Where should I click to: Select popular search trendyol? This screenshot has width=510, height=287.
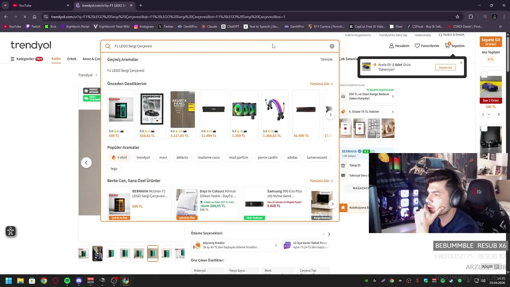pos(143,157)
